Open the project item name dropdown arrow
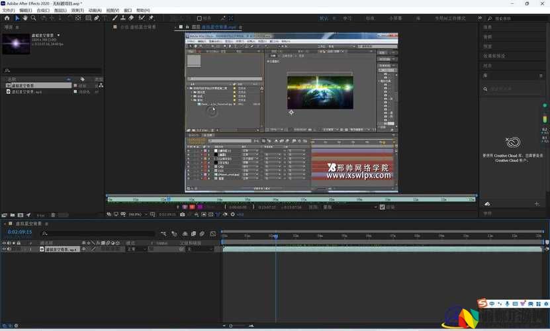Image resolution: width=550 pixels, height=331 pixels. tap(59, 35)
